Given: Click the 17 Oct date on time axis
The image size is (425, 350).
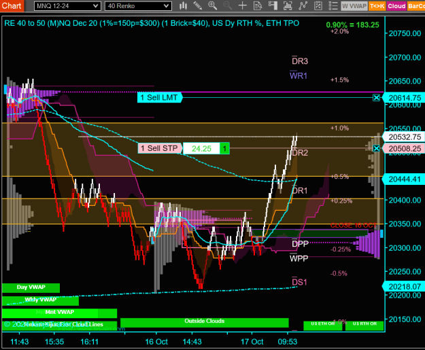Looking at the screenshot, I should point(252,342).
